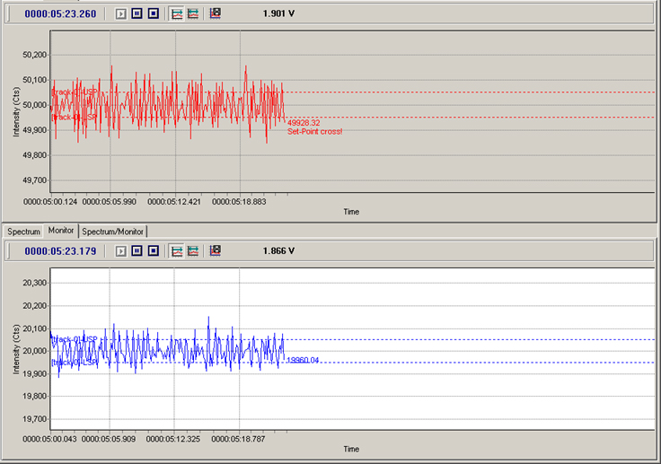The image size is (661, 464).
Task: Toggle the second chart scale icon in the lower toolbar
Action: tap(193, 251)
